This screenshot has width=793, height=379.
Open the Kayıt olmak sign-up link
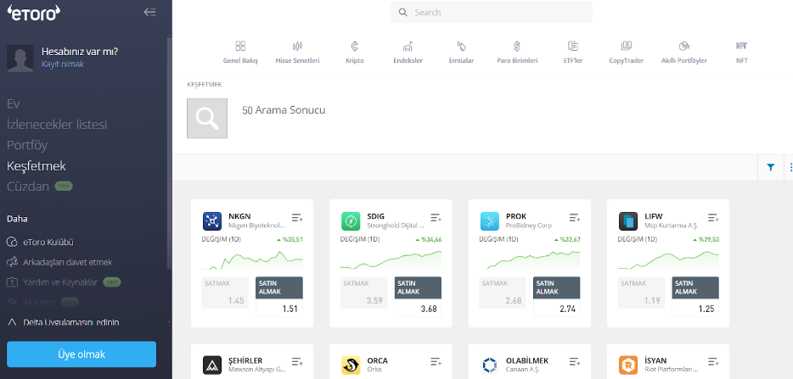pos(63,64)
